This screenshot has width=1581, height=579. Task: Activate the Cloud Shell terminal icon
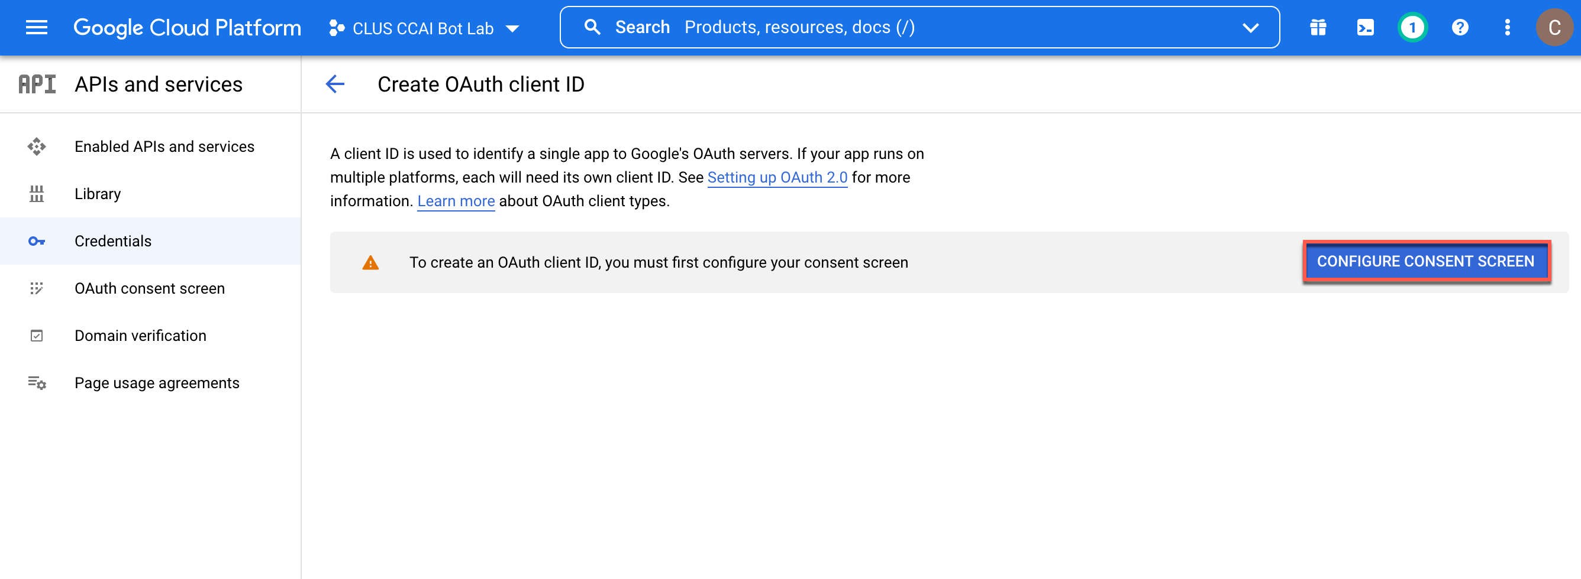[1365, 28]
